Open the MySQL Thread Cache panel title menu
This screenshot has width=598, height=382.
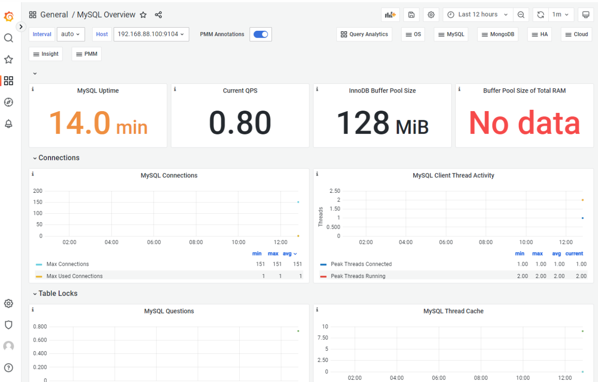453,311
